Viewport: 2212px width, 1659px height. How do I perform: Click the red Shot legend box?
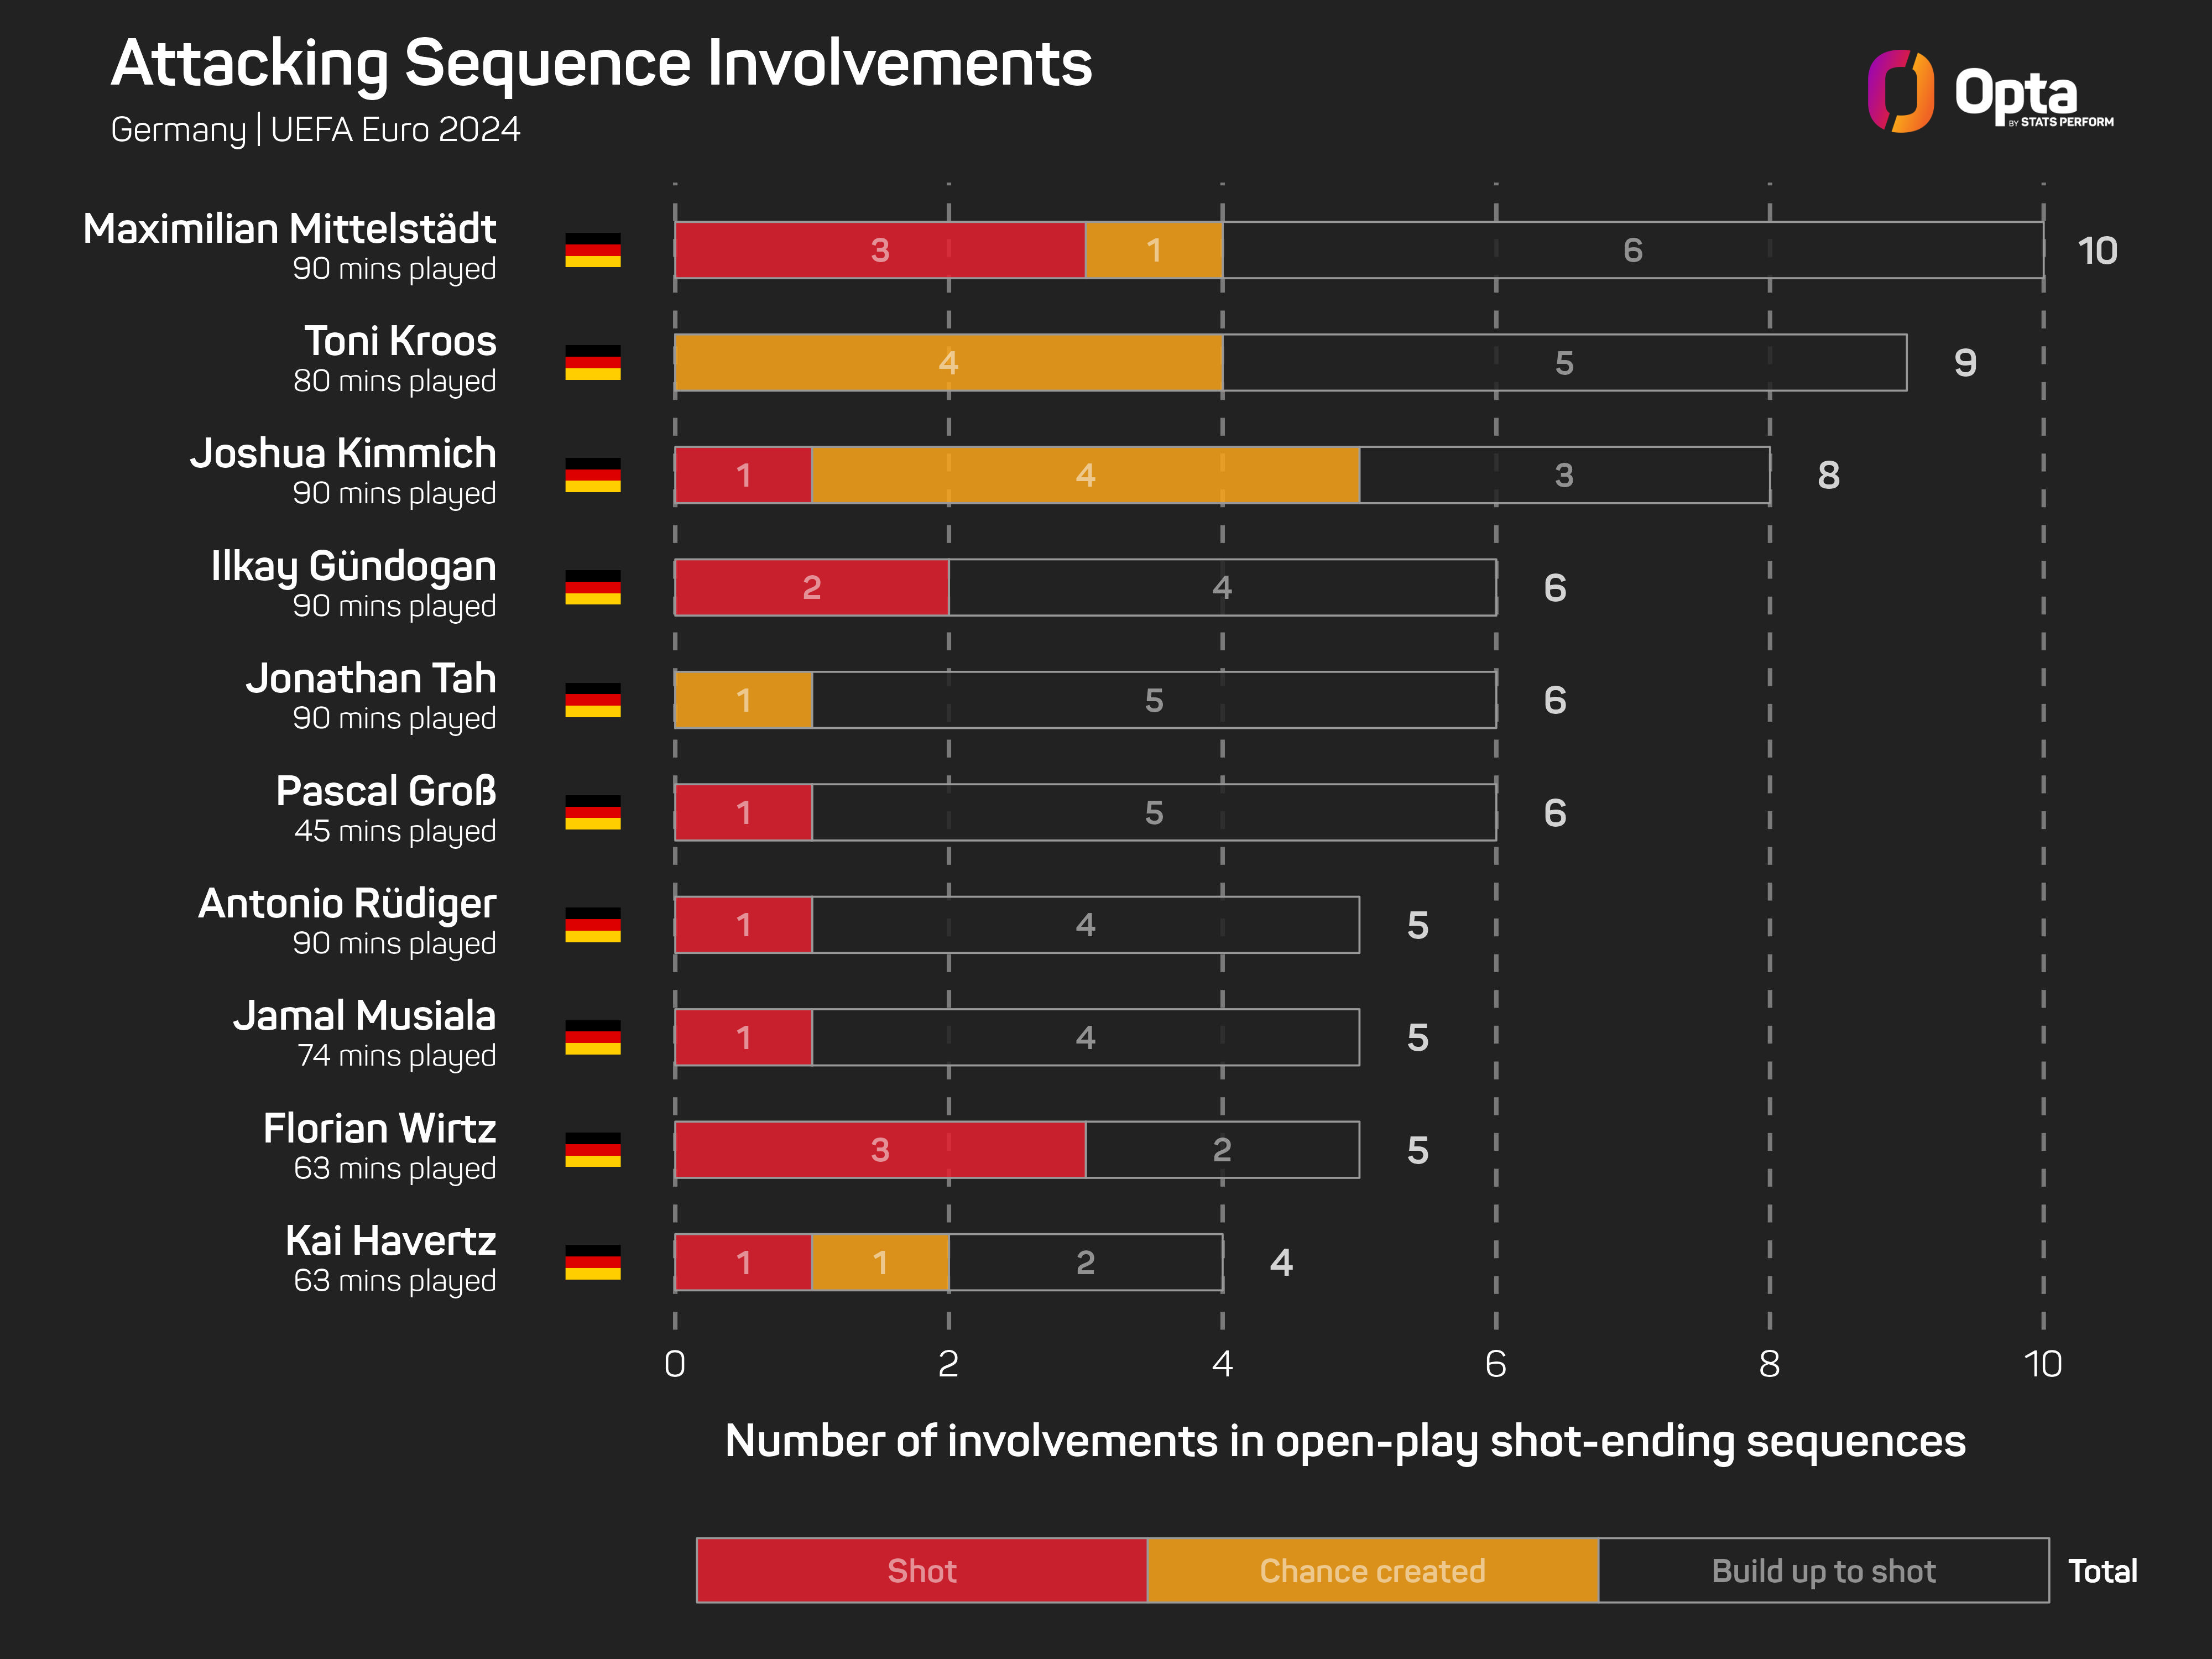[x=921, y=1570]
